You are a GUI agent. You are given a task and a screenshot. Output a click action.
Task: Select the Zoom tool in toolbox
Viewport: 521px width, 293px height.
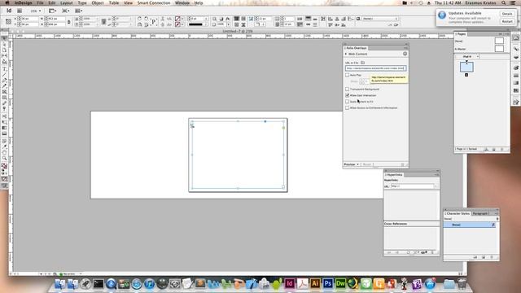click(x=4, y=159)
